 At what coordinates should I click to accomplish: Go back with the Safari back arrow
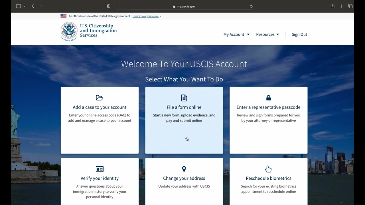pos(33,6)
